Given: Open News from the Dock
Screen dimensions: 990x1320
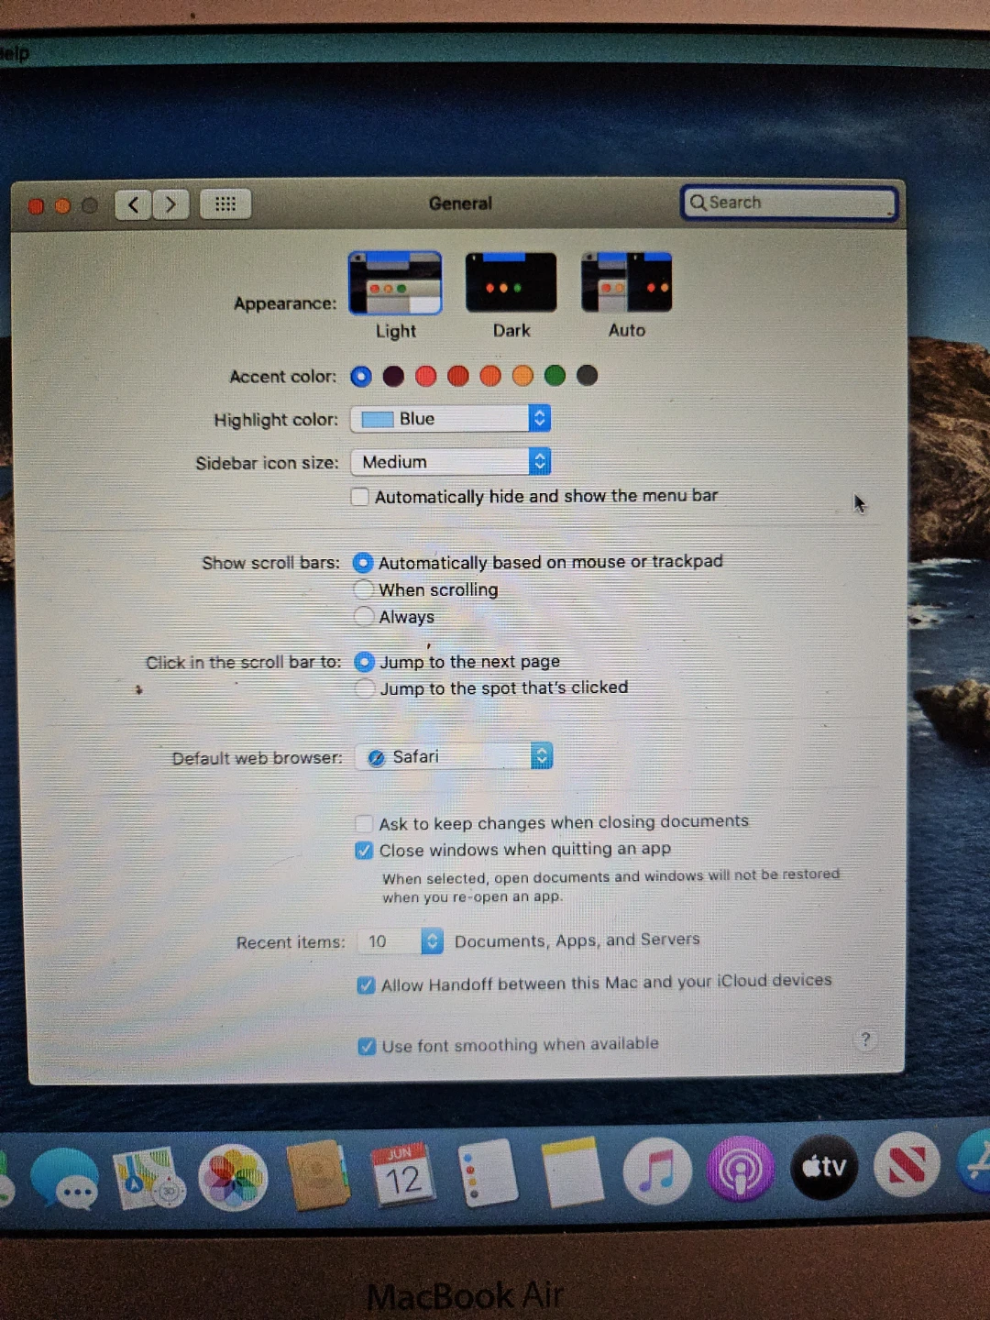Looking at the screenshot, I should tap(907, 1165).
